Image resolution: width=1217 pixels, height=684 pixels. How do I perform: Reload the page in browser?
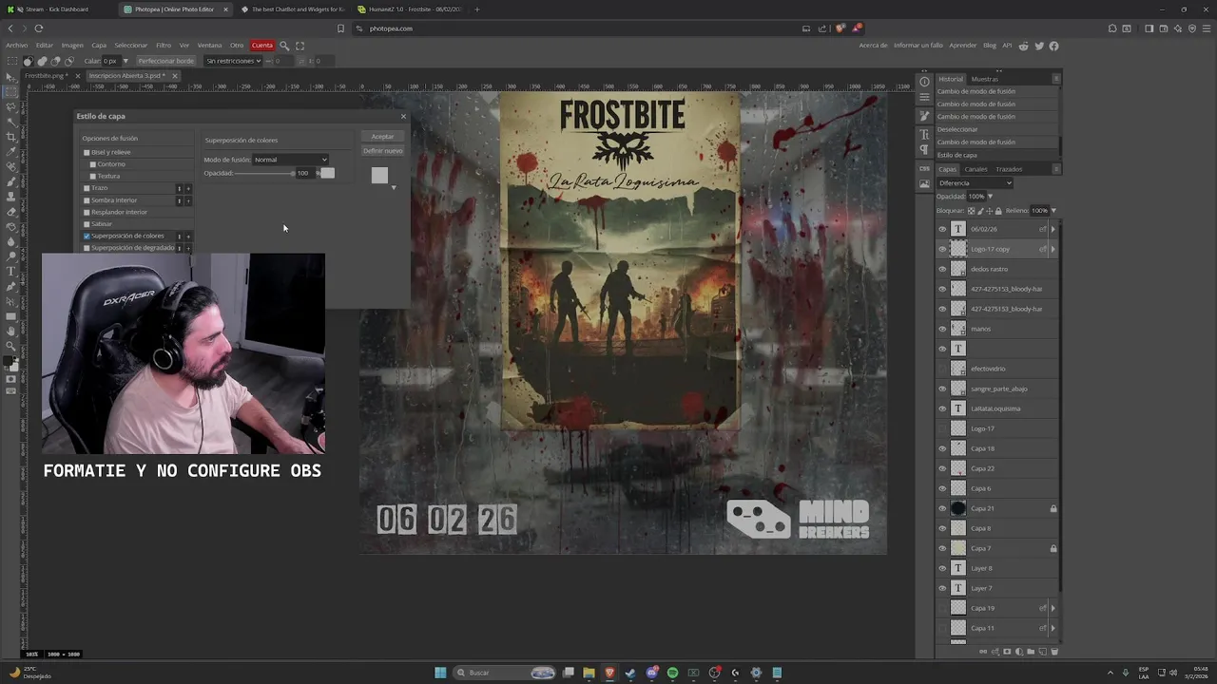39,28
